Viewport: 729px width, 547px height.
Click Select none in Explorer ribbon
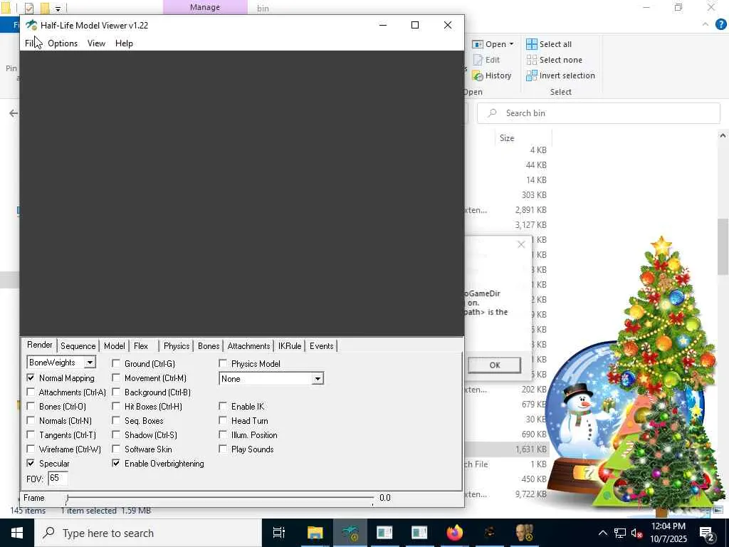click(554, 60)
